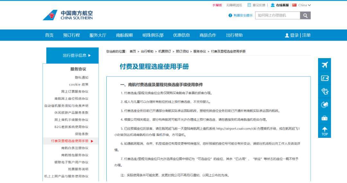This screenshot has width=347, height=183.
Task: Open the 出行帮助 navigation menu
Action: [234, 35]
